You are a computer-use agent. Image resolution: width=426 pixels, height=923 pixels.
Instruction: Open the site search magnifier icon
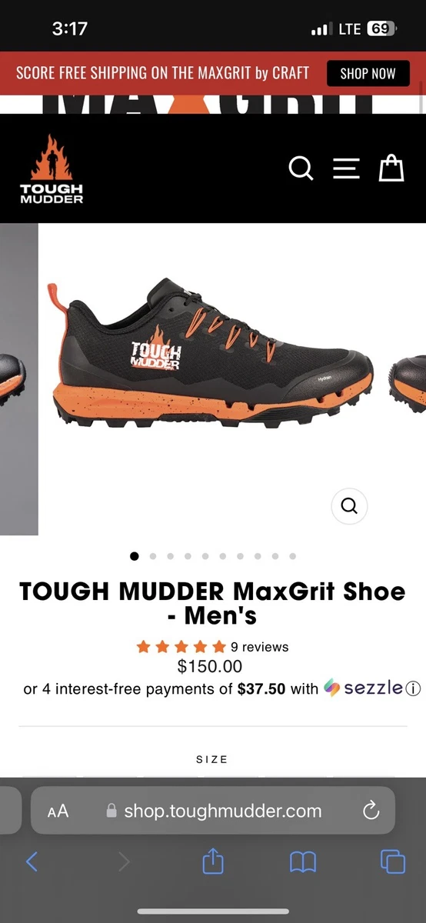coord(301,168)
